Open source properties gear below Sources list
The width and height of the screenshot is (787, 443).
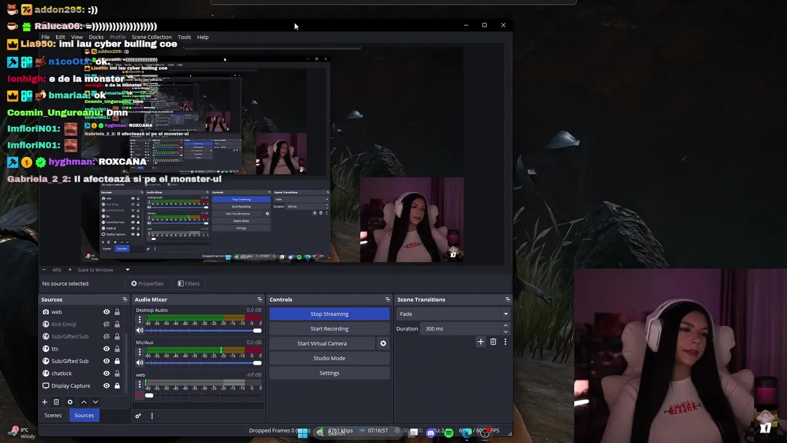point(69,402)
